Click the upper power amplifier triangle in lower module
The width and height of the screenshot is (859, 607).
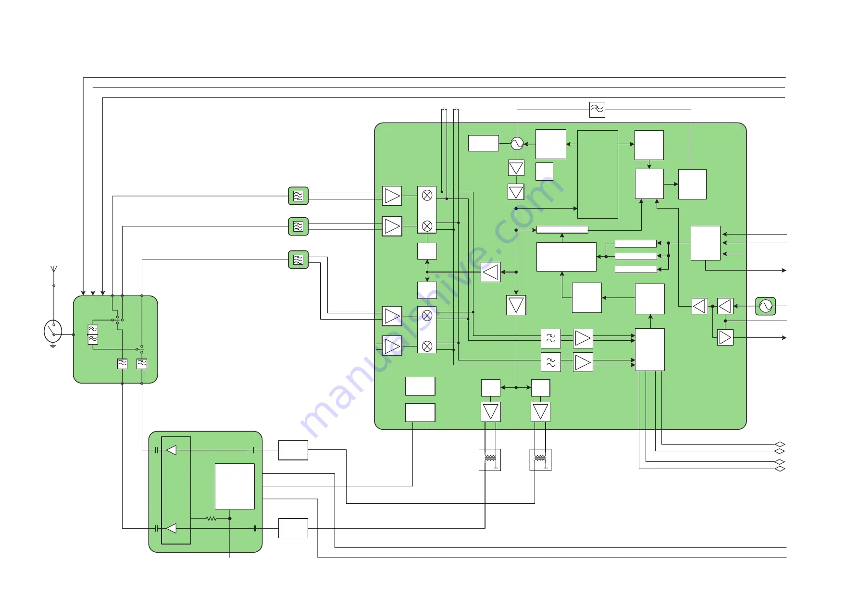point(171,450)
